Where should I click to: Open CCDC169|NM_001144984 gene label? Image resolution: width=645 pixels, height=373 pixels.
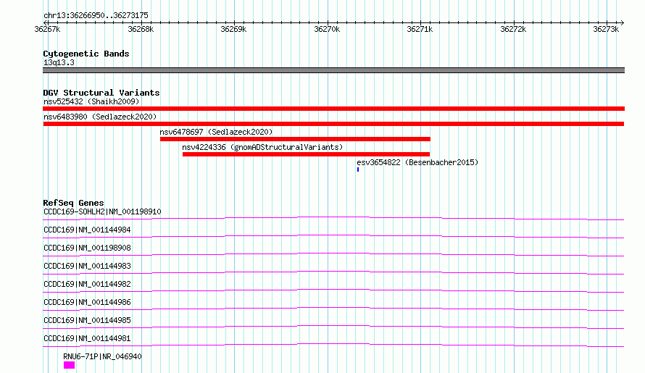point(87,230)
